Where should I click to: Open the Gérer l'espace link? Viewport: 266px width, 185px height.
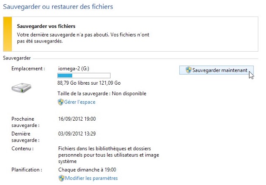[80, 102]
